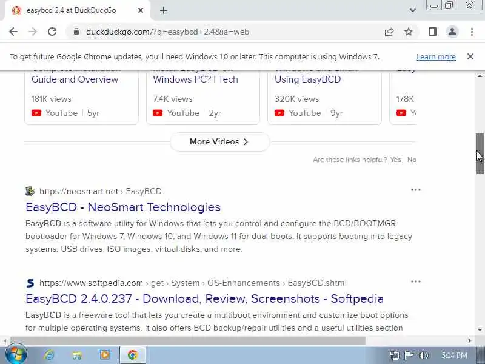Open the network tray icon

tap(395, 355)
